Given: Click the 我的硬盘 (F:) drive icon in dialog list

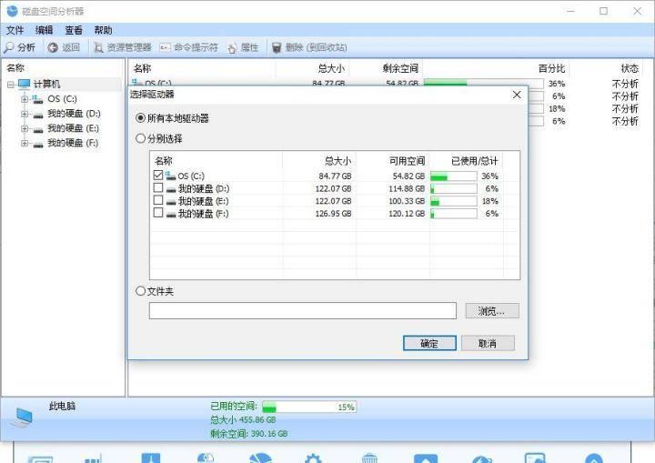Looking at the screenshot, I should point(171,215).
